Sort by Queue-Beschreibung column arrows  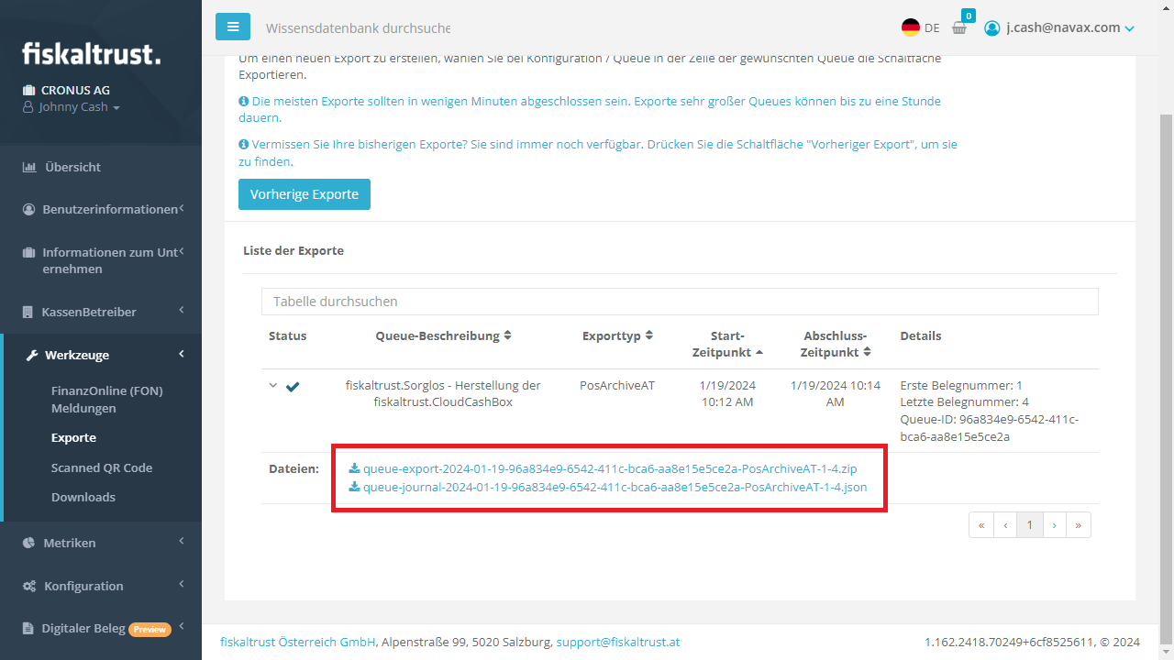point(507,335)
